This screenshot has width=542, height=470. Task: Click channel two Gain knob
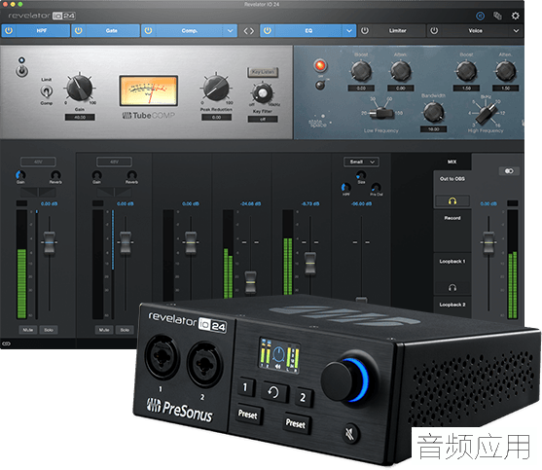(96, 175)
